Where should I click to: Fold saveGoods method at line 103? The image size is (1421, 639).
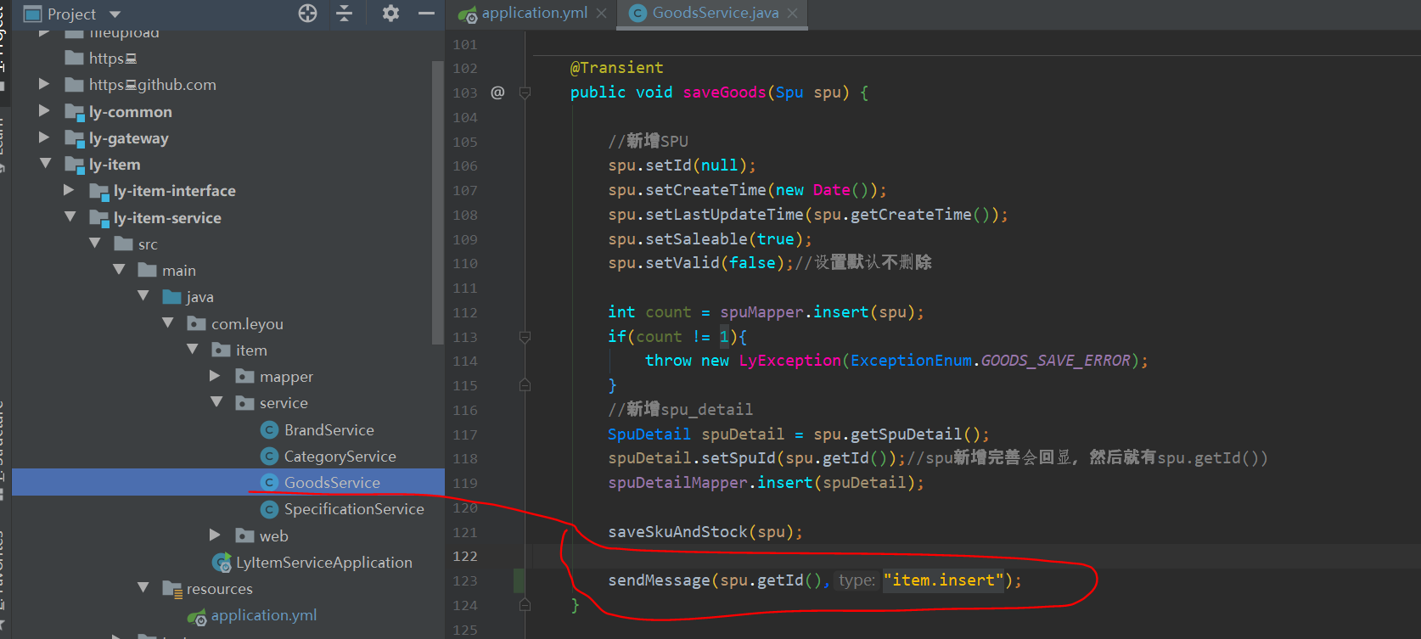point(525,92)
